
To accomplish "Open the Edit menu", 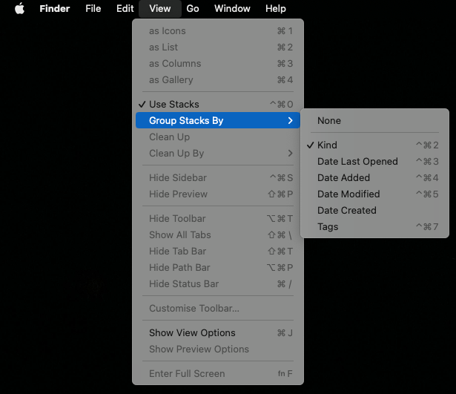I will click(125, 9).
